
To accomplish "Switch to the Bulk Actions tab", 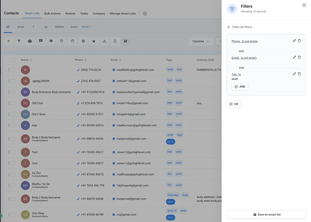I will pyautogui.click(x=52, y=13).
